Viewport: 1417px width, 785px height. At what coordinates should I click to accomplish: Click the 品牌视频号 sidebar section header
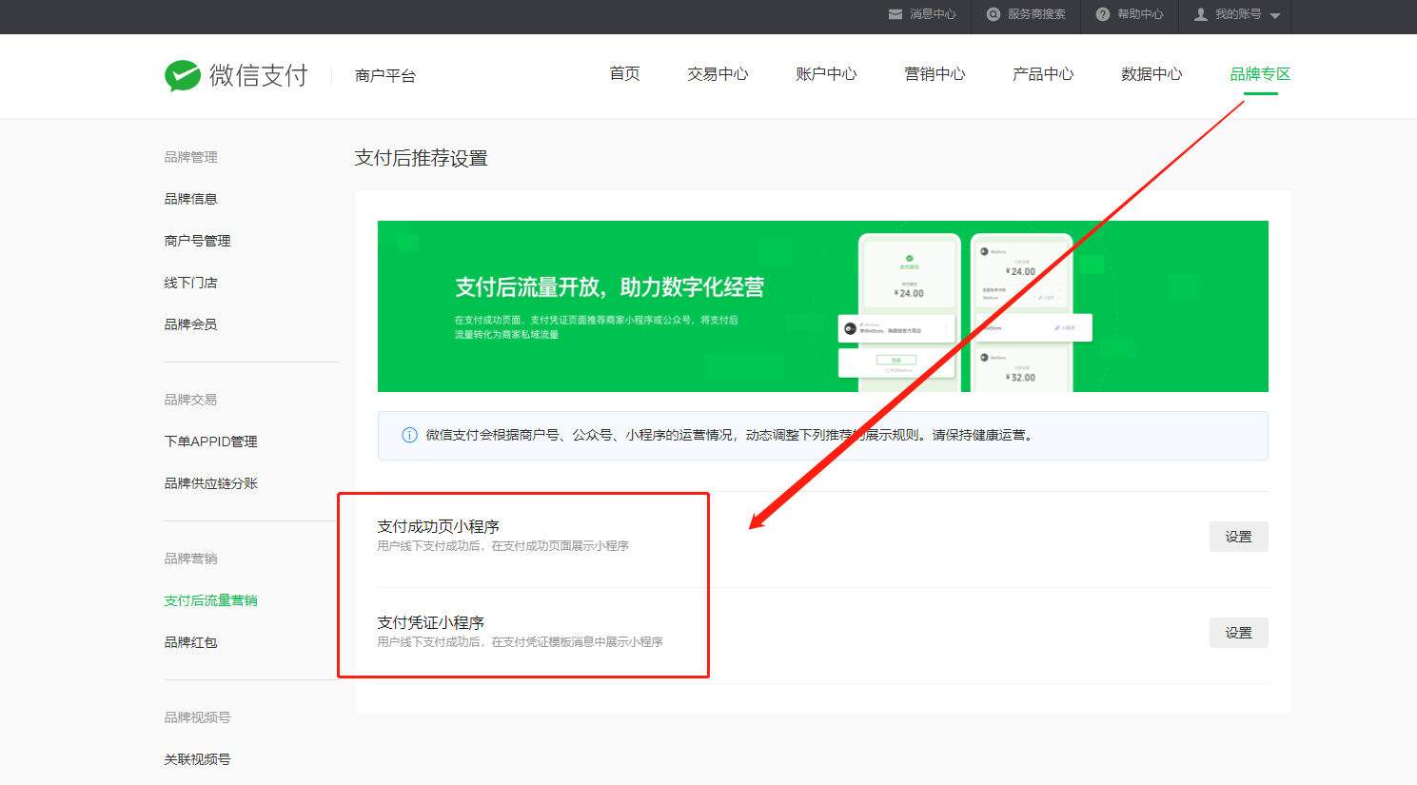coord(197,717)
